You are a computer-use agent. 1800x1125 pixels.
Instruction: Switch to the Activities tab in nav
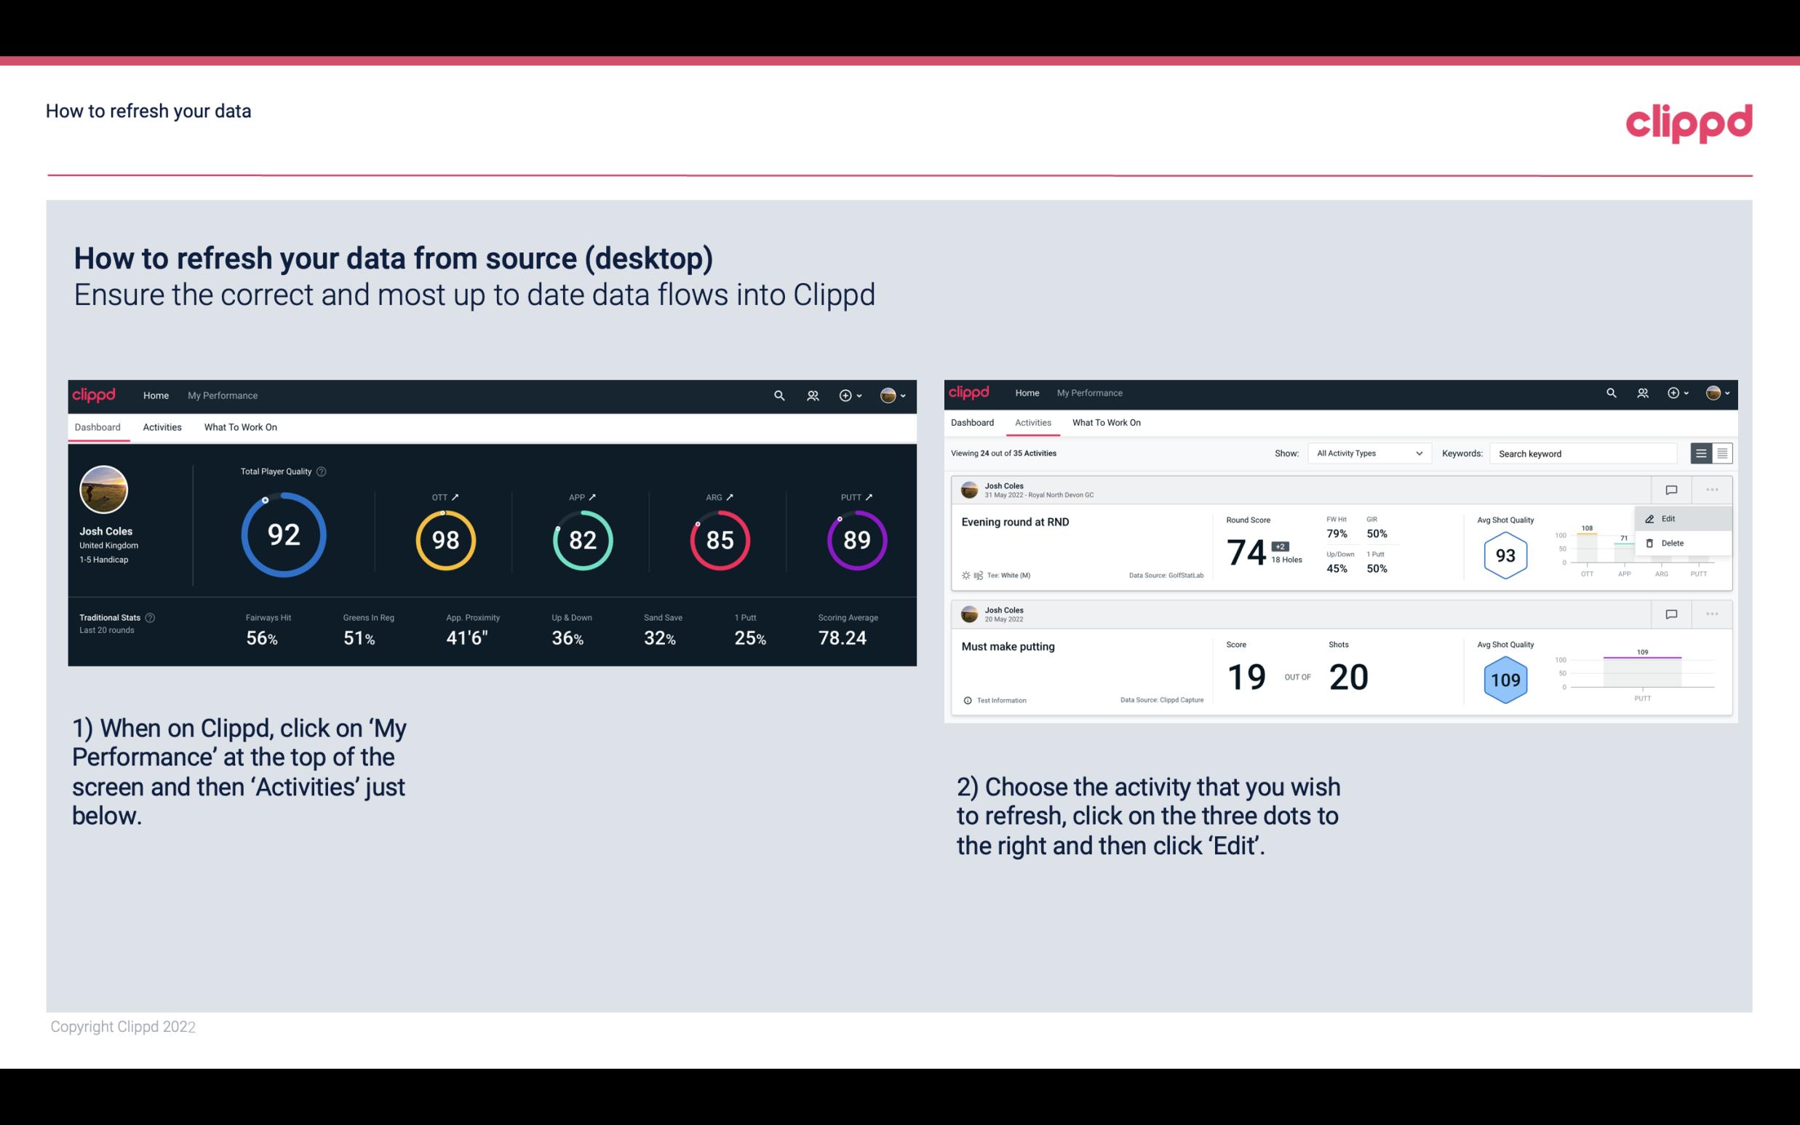162,426
